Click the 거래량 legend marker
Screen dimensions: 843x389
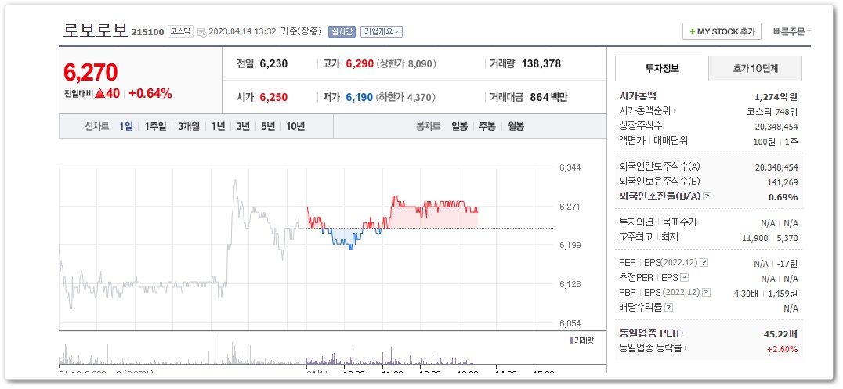click(571, 340)
